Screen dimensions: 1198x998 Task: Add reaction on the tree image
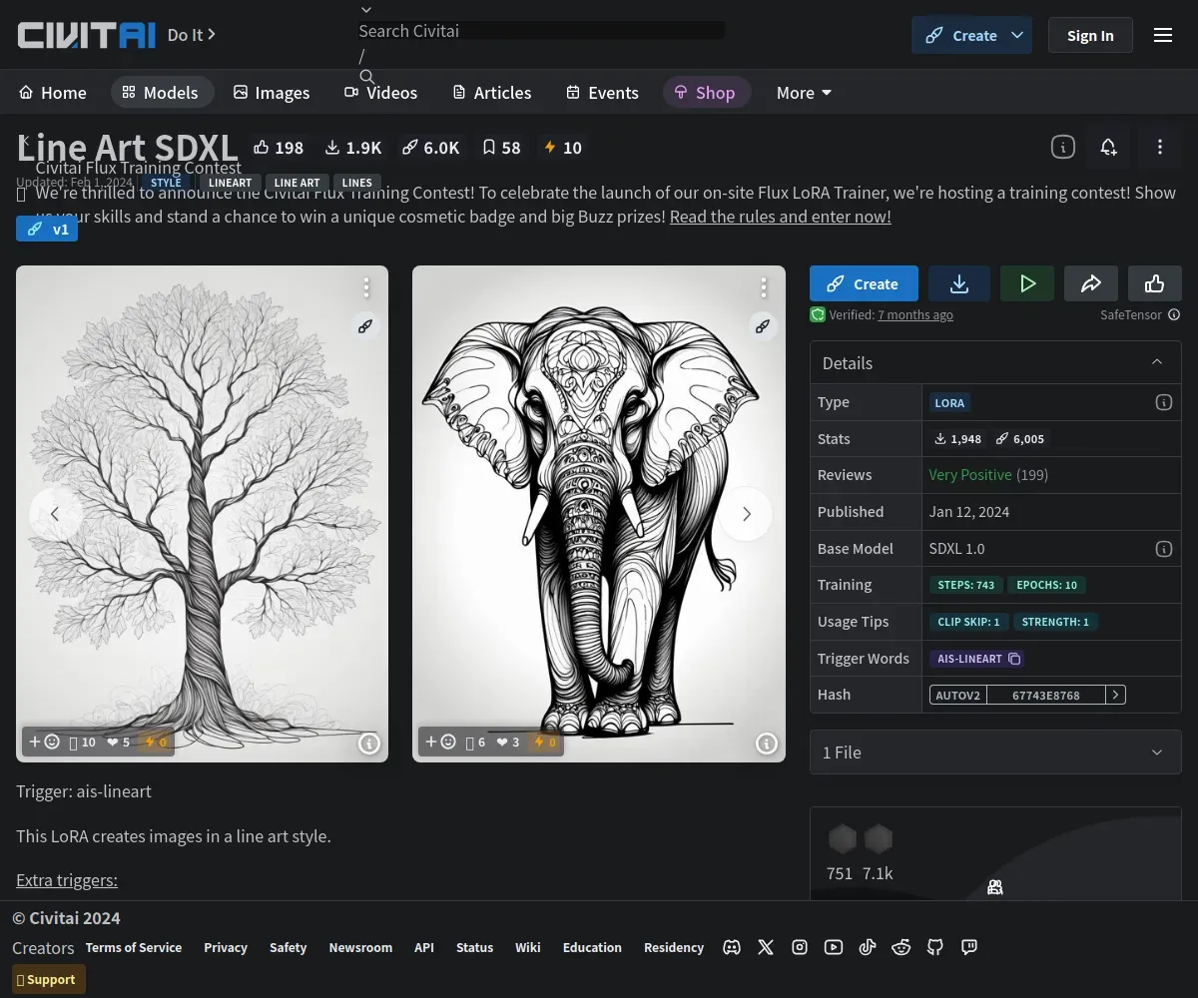tap(44, 742)
